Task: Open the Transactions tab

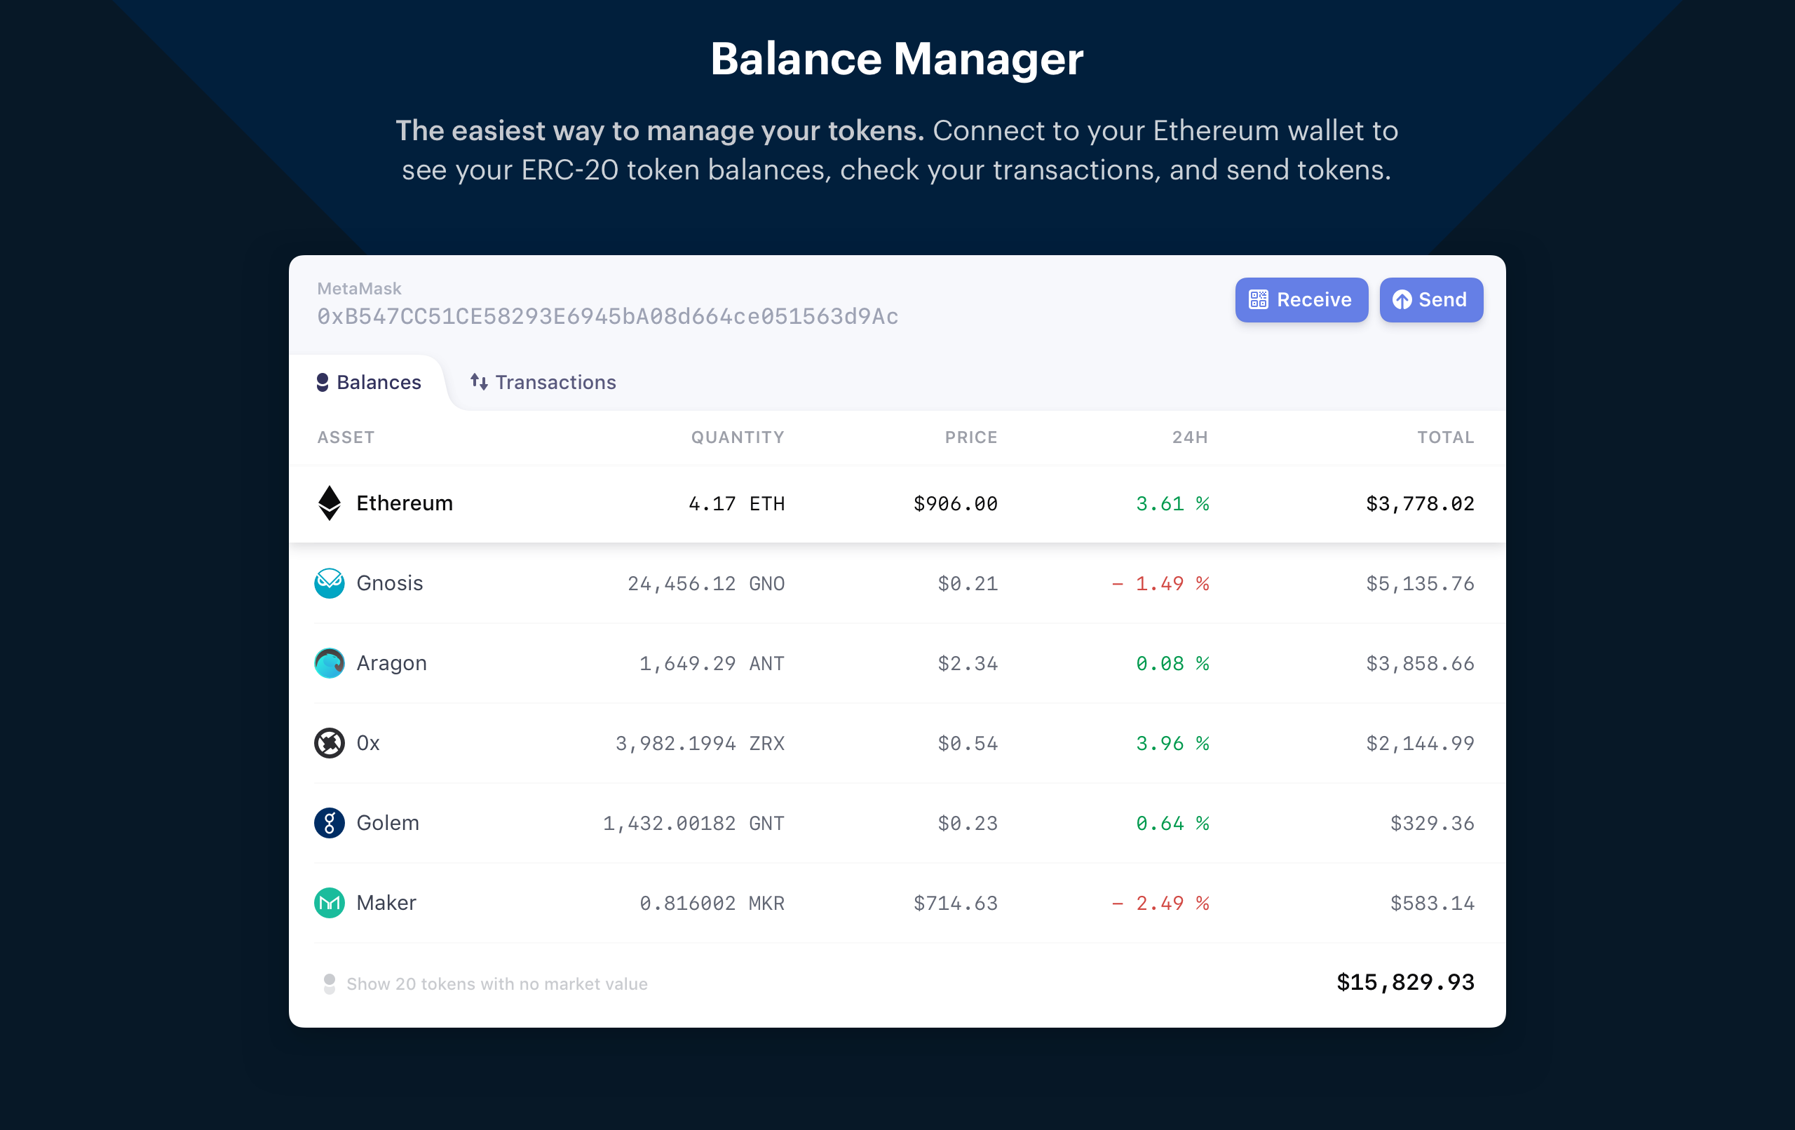Action: click(543, 382)
